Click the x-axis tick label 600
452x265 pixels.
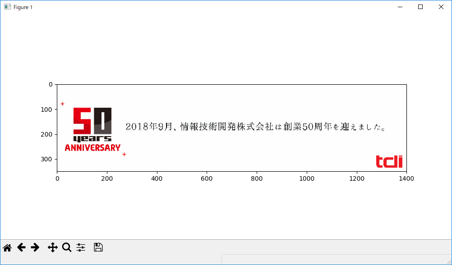pyautogui.click(x=207, y=179)
